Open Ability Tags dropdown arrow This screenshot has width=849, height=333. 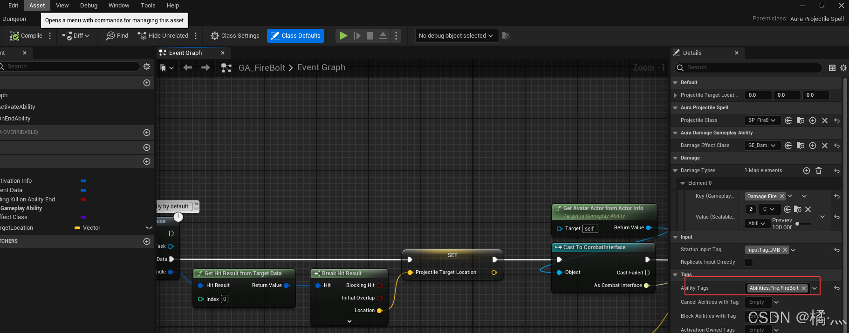point(815,288)
